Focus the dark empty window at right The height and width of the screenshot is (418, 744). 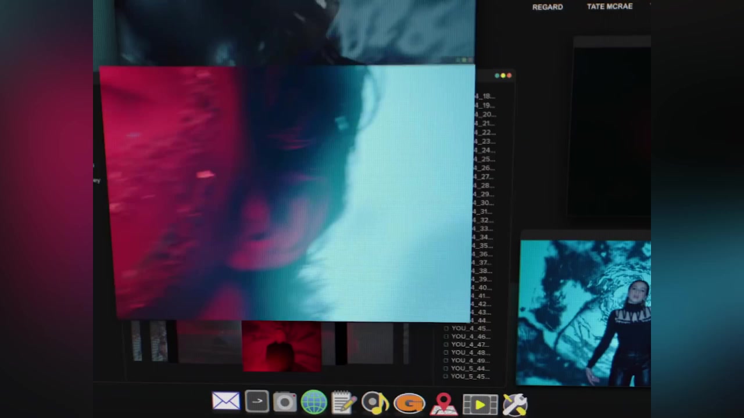coord(610,128)
